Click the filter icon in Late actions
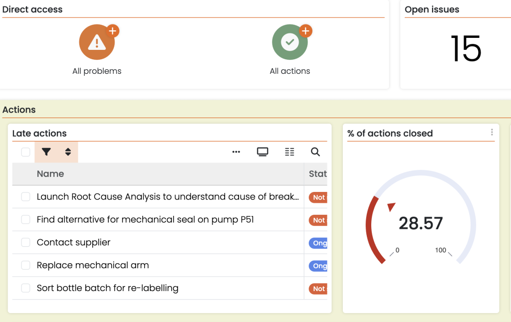This screenshot has height=322, width=511. click(x=46, y=152)
